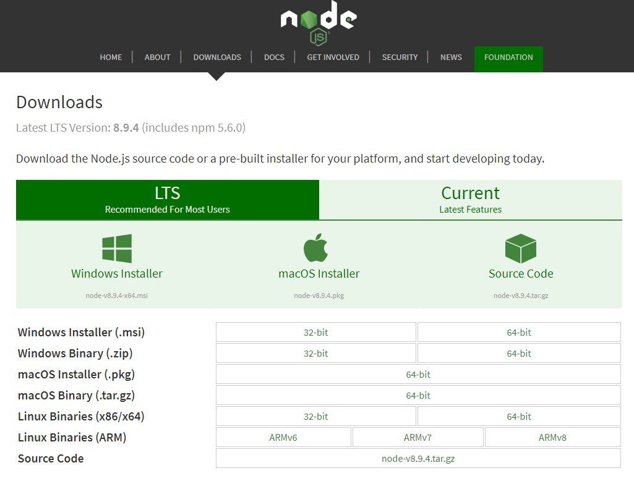Download Linux Binaries (x86/x64) 64-bit
This screenshot has height=481, width=634.
(519, 416)
